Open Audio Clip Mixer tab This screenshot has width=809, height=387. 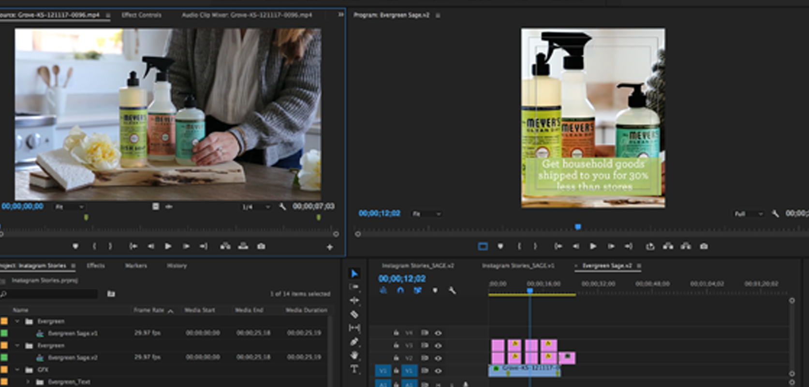click(x=247, y=15)
